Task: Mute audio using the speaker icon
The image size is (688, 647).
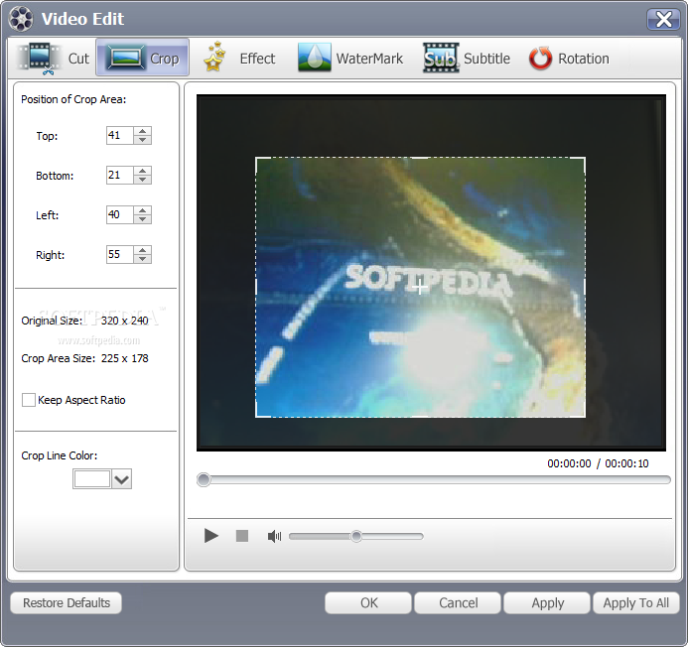Action: (274, 536)
